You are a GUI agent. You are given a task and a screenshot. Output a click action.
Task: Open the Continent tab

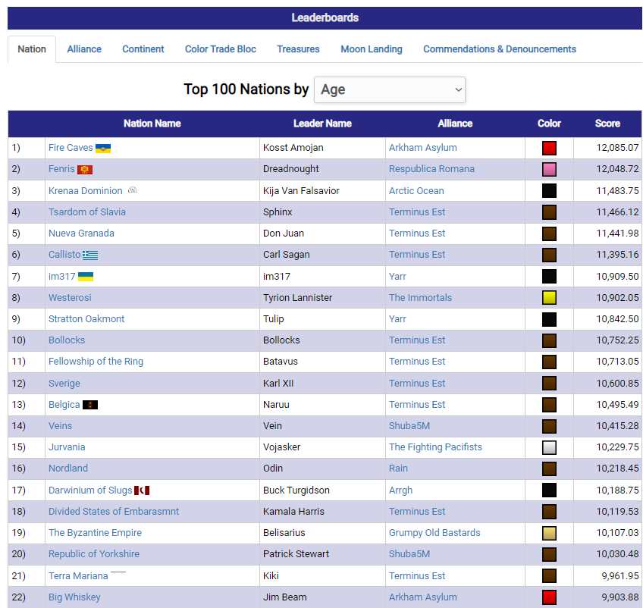pos(143,49)
